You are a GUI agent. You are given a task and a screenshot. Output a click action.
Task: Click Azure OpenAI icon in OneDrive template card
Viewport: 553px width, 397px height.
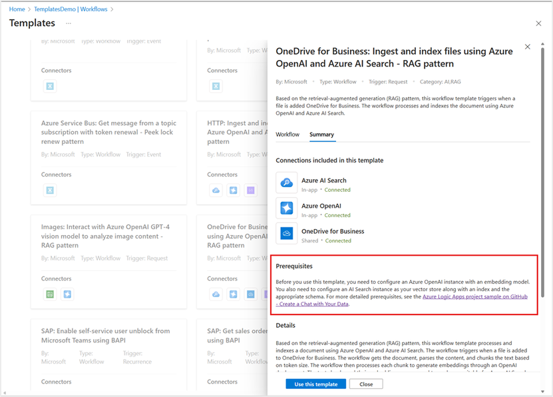tap(233, 294)
